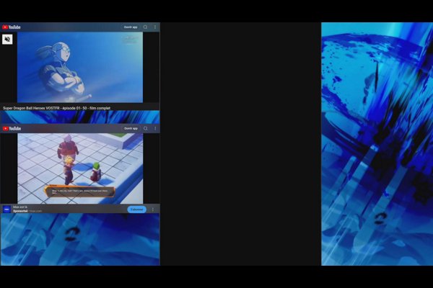
Task: Click the YouTube logo in the upper panel
Action: point(12,27)
